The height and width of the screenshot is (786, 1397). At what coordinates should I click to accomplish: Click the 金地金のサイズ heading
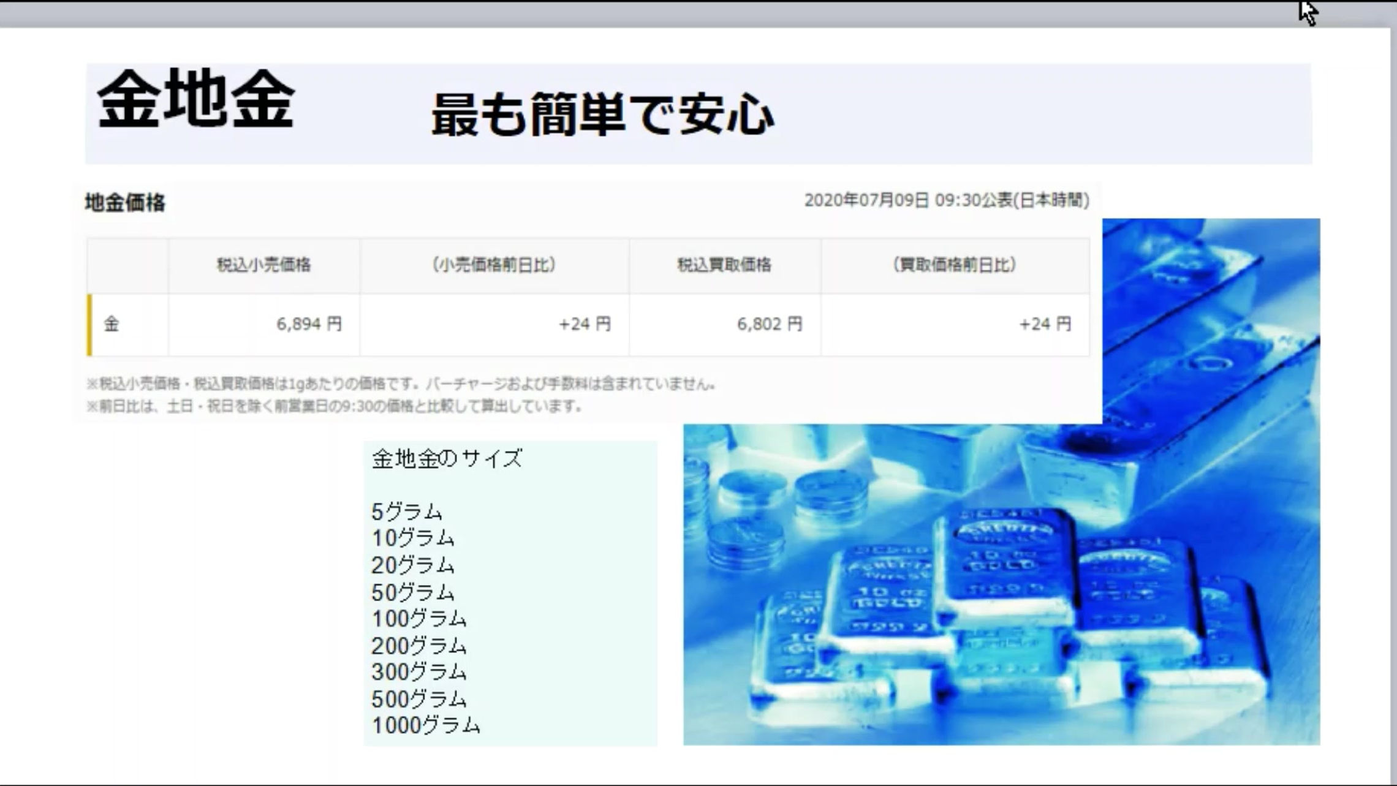[447, 458]
